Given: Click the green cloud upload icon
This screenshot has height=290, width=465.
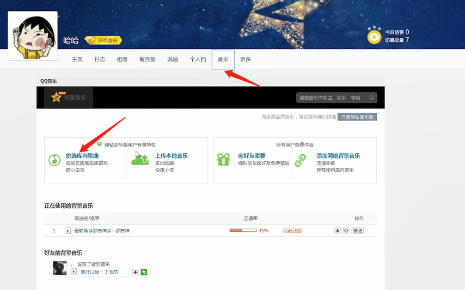Looking at the screenshot, I should point(140,160).
